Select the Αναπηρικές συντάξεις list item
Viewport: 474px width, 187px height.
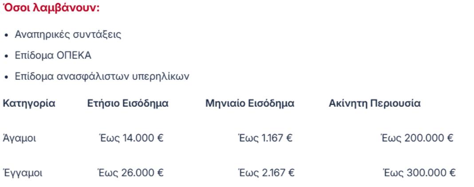pyautogui.click(x=65, y=35)
